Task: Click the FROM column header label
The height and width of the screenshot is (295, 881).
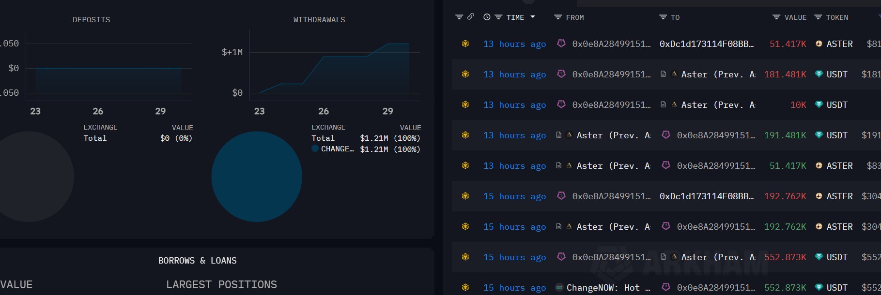Action: (575, 17)
